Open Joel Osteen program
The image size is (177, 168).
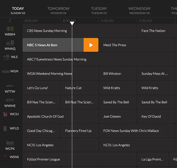click(118, 116)
